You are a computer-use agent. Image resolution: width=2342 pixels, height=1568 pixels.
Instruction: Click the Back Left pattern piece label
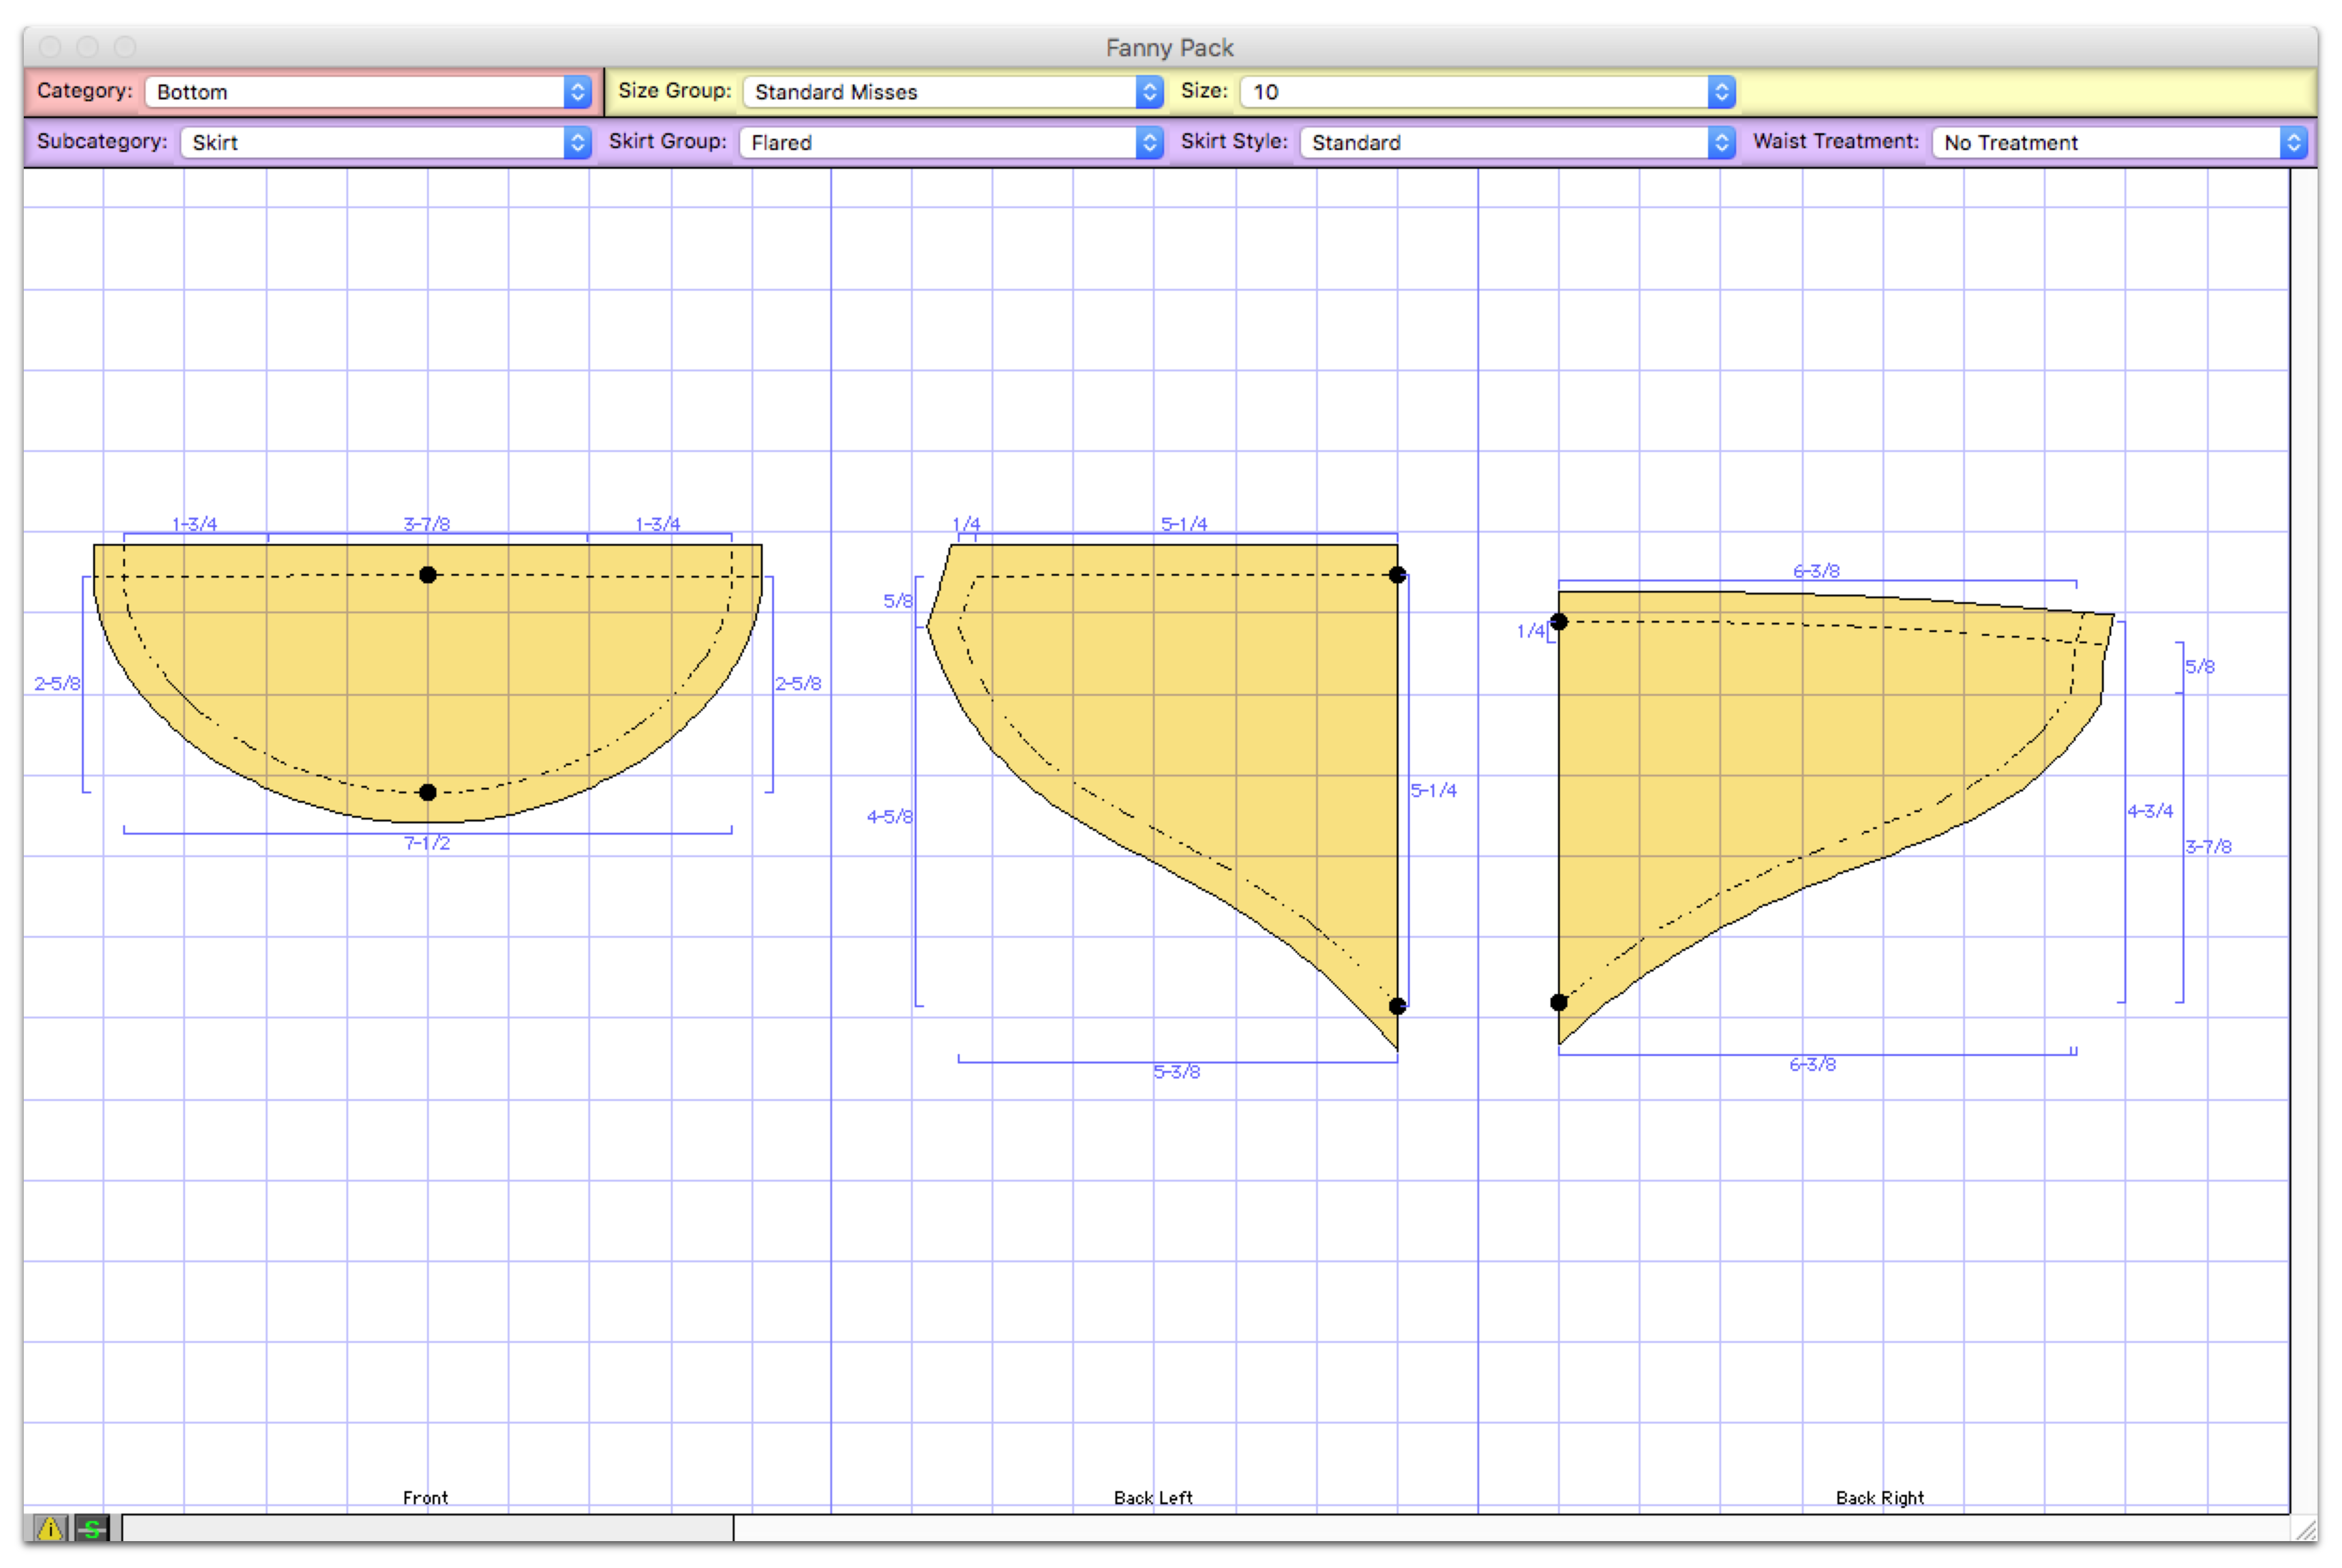pyautogui.click(x=1153, y=1498)
